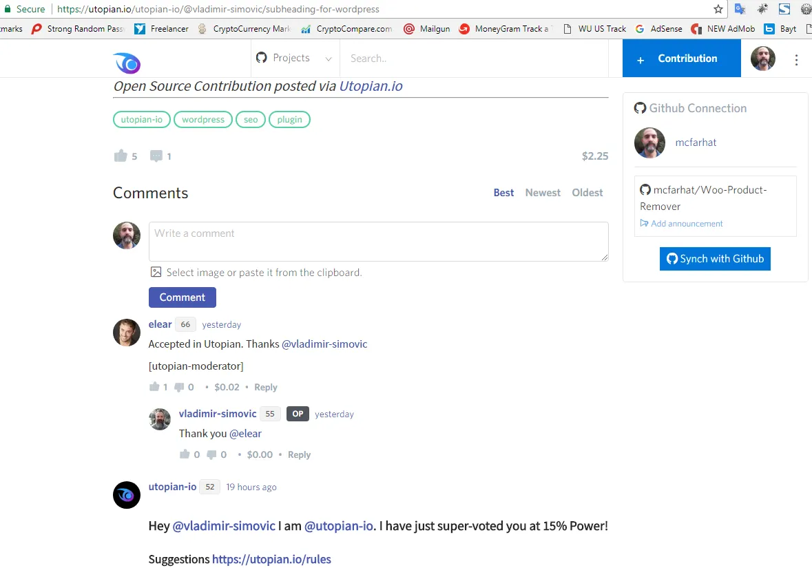Click the @vladimir-simovic mention in elear's comment
This screenshot has width=812, height=568.
coord(324,344)
